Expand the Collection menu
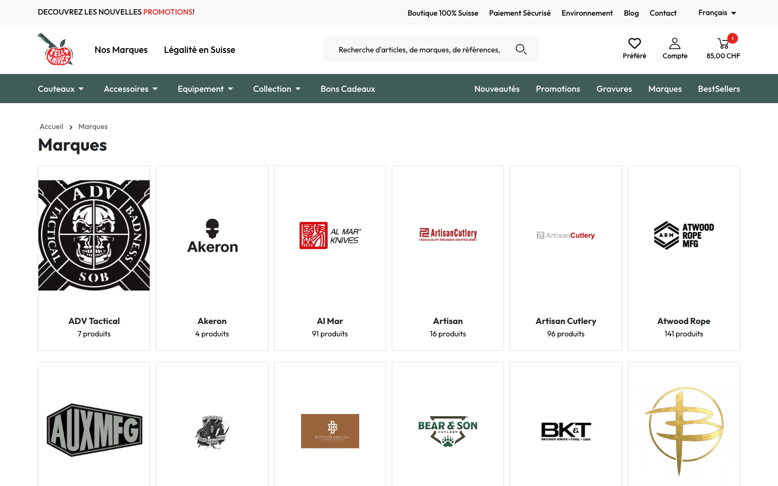 pos(277,89)
